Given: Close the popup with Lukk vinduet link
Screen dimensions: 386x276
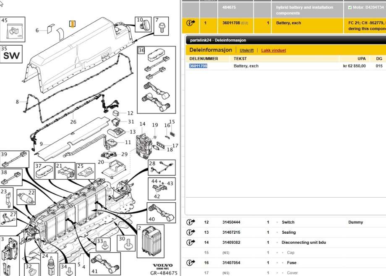Looking at the screenshot, I should pos(274,50).
